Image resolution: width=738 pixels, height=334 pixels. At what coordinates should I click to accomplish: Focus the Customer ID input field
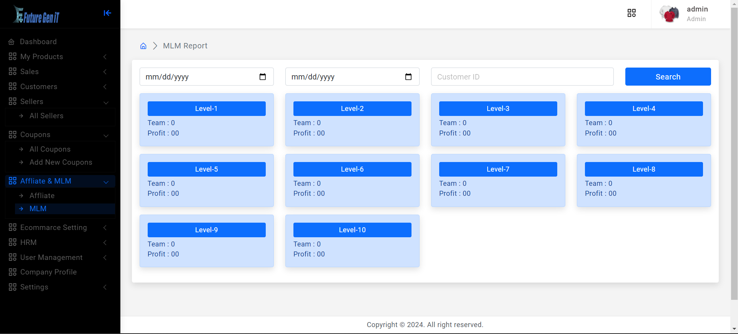pyautogui.click(x=522, y=77)
